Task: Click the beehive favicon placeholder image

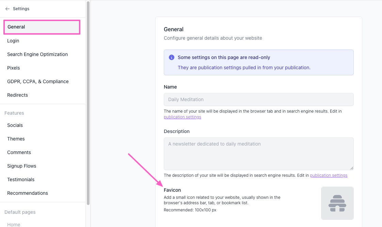Action: (337, 203)
